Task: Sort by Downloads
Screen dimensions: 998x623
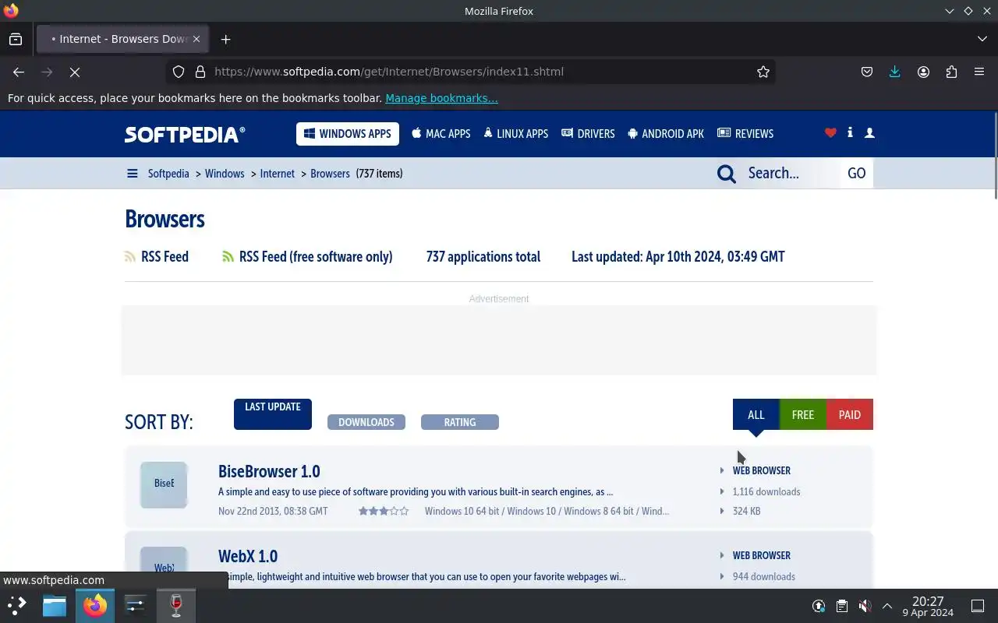Action: pos(366,422)
